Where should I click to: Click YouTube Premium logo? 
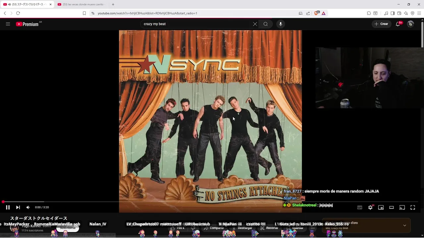[x=27, y=24]
